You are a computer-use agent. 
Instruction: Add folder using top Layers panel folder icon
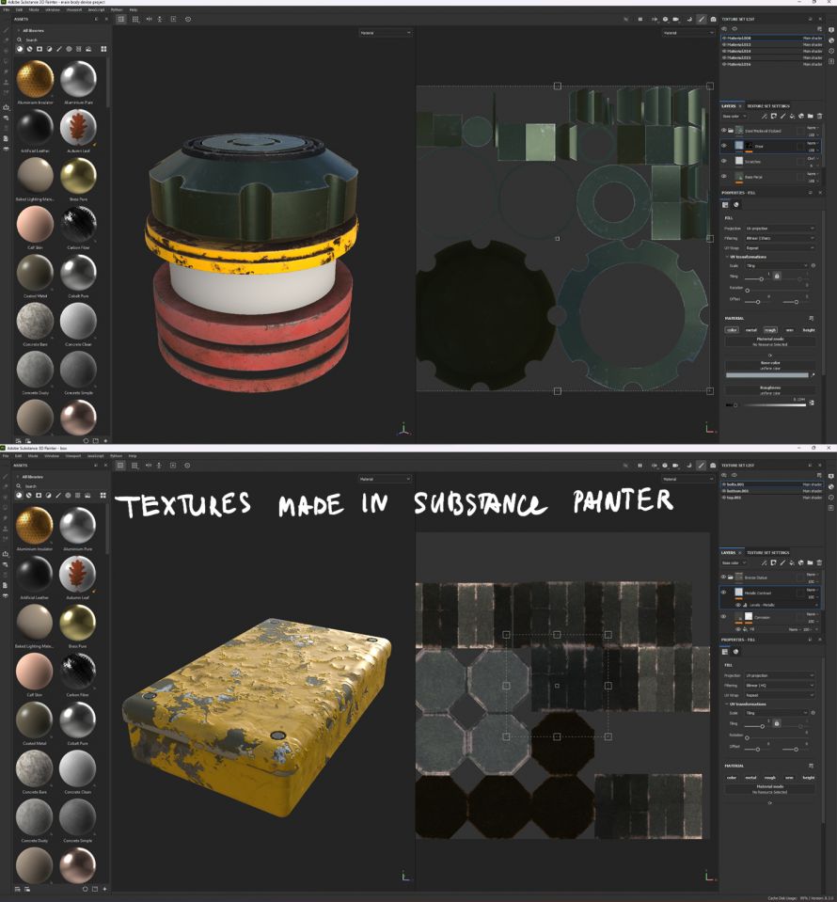[809, 117]
